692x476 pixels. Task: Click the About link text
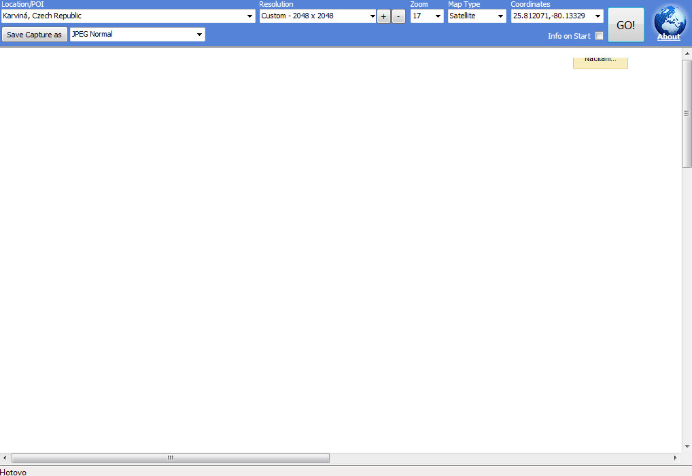(668, 37)
